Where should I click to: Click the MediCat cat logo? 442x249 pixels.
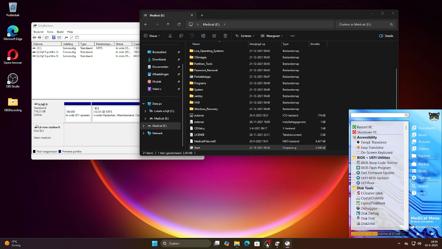pos(434,116)
